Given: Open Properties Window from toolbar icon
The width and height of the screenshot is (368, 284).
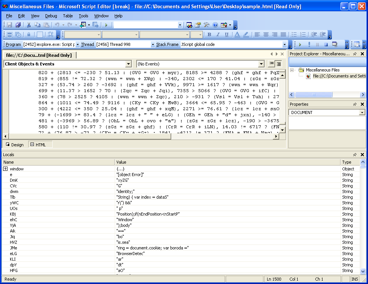Looking at the screenshot, I should tap(198, 25).
